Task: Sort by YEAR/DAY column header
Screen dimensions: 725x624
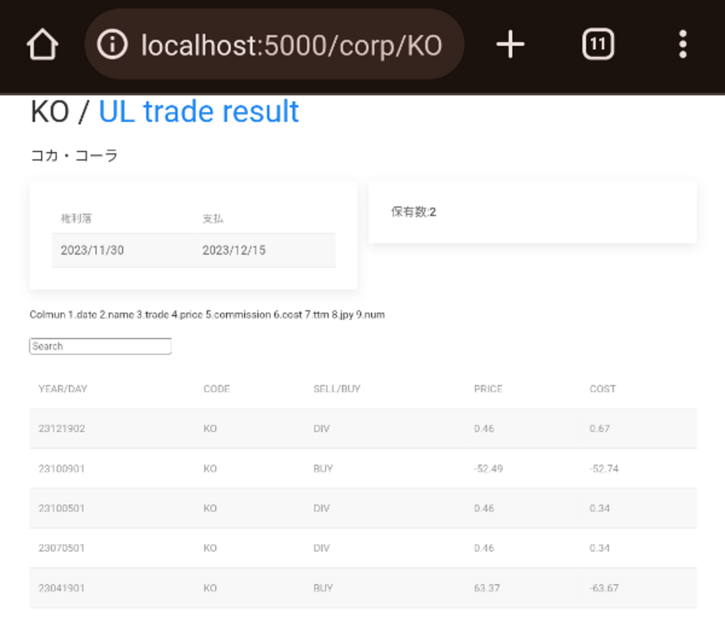Action: pos(63,389)
